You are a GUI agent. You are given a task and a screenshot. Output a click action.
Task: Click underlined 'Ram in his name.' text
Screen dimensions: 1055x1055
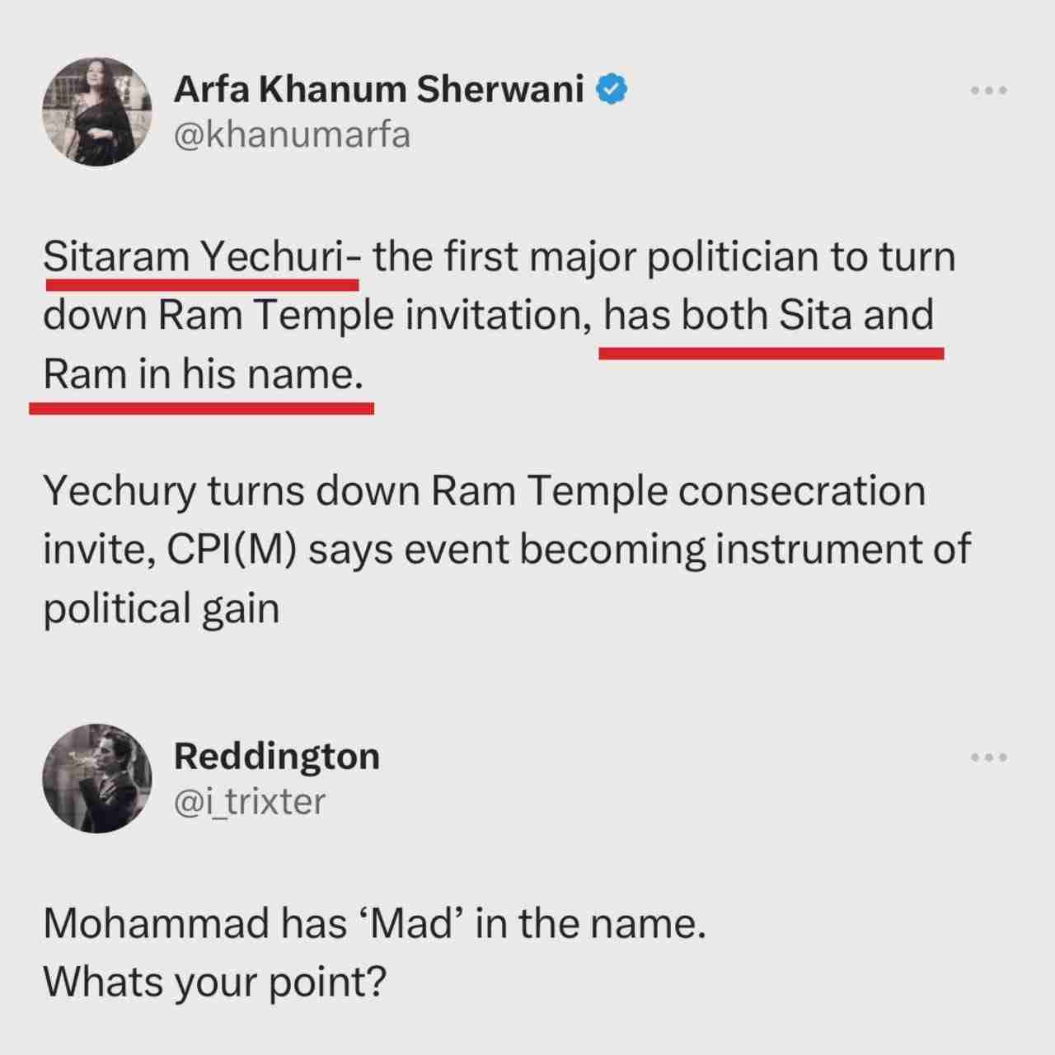[203, 375]
